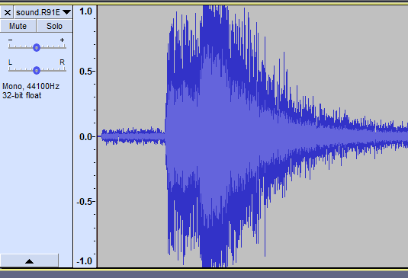Open the sound.R91E track dropdown menu
The height and width of the screenshot is (278, 408).
pyautogui.click(x=43, y=12)
